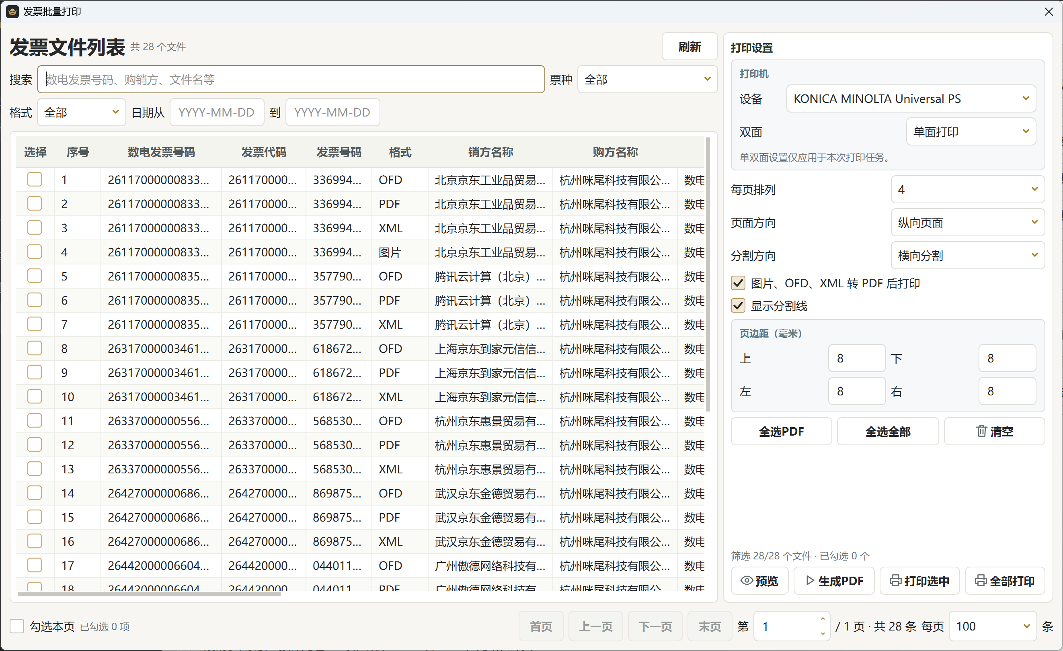The image size is (1063, 651).
Task: Increase page number with the up stepper arrow
Action: pyautogui.click(x=823, y=619)
